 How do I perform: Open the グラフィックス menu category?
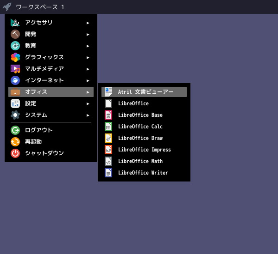point(51,57)
